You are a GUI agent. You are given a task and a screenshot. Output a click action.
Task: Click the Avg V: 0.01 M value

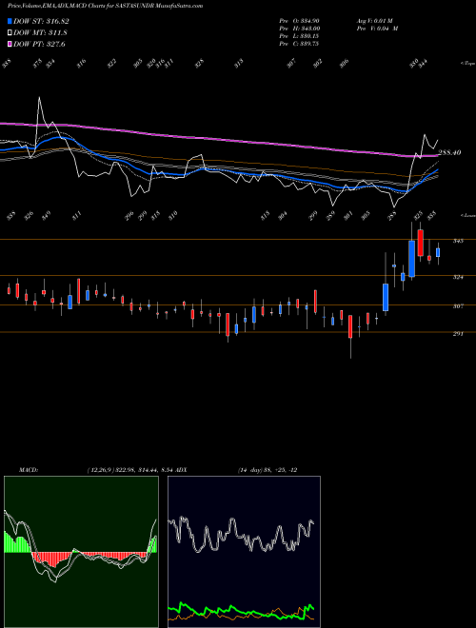[x=374, y=21]
